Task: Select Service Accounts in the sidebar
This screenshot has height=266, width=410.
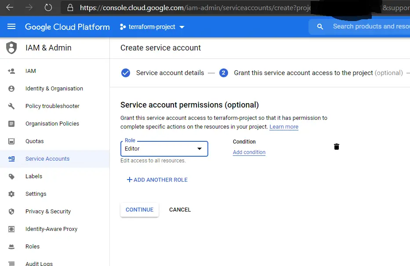Action: click(47, 158)
